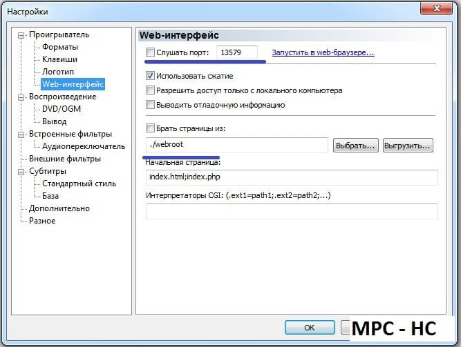461x347 pixels.
Task: Select 'Внешние фильтры' in the tree
Action: click(65, 159)
